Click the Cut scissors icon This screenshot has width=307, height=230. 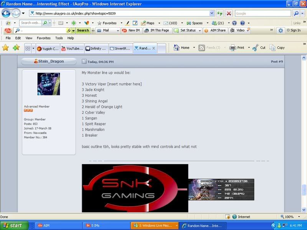pos(255,48)
